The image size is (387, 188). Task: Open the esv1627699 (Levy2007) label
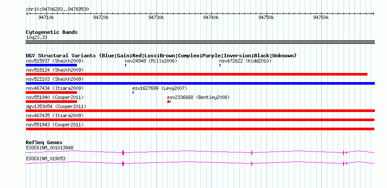[160, 88]
